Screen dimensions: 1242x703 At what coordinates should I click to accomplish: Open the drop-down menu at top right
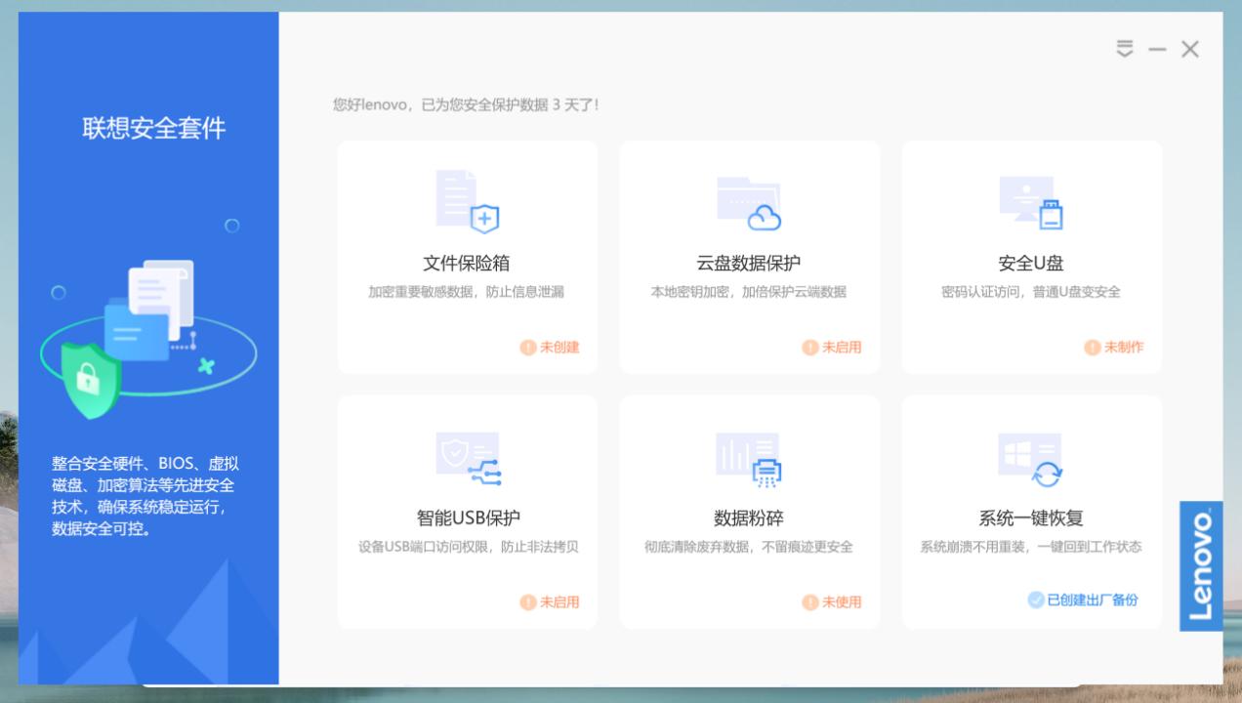coord(1125,49)
